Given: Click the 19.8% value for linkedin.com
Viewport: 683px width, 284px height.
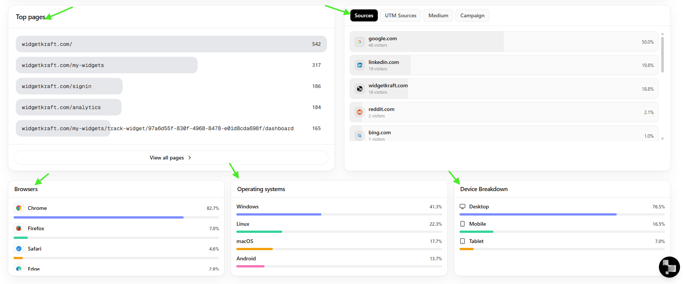Looking at the screenshot, I should 648,65.
